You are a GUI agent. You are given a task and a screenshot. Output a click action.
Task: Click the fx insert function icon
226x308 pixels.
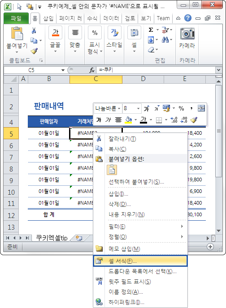92,70
